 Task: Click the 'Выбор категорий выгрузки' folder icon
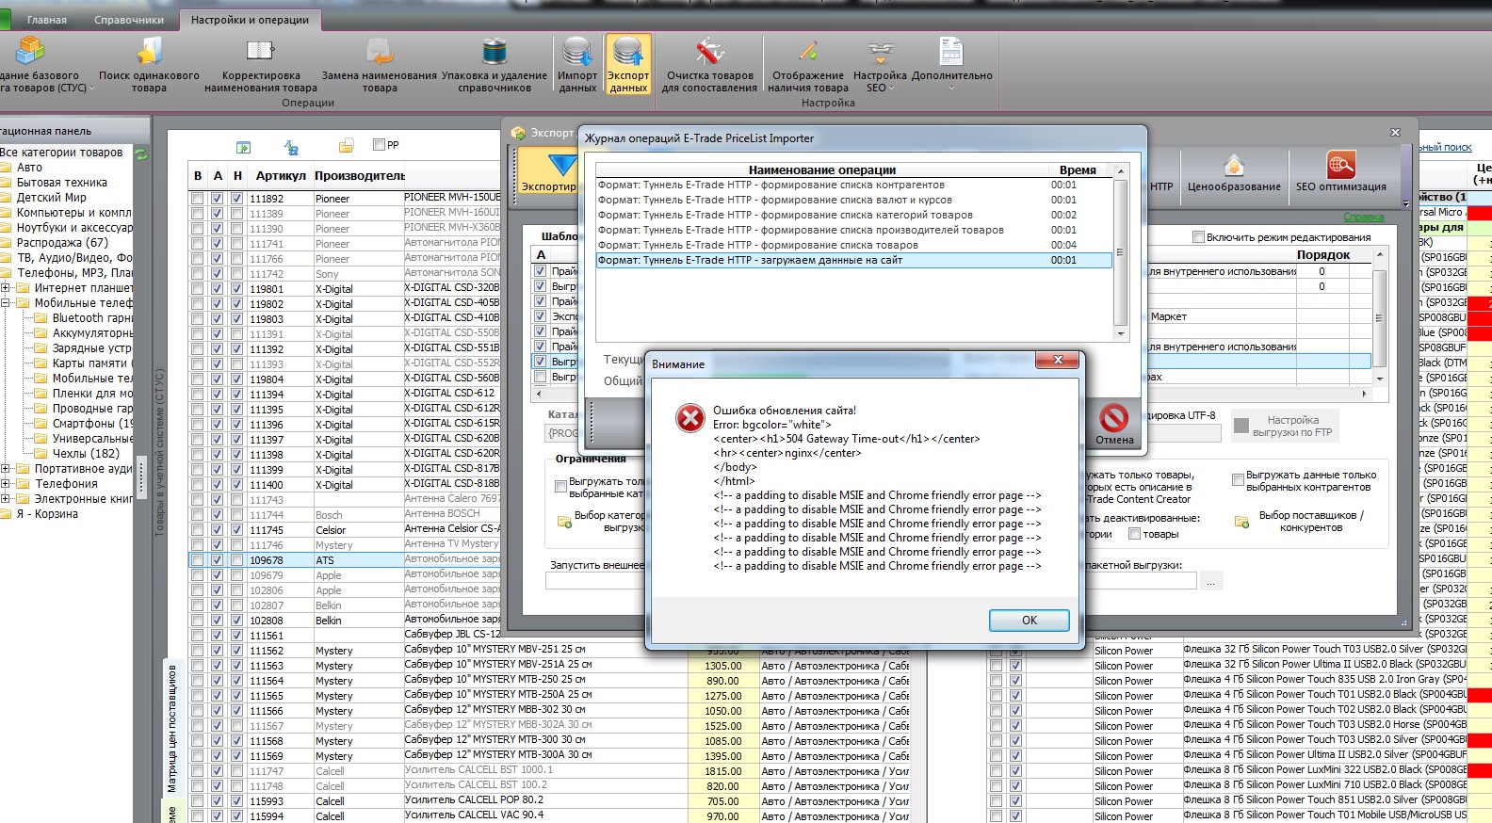click(x=564, y=522)
